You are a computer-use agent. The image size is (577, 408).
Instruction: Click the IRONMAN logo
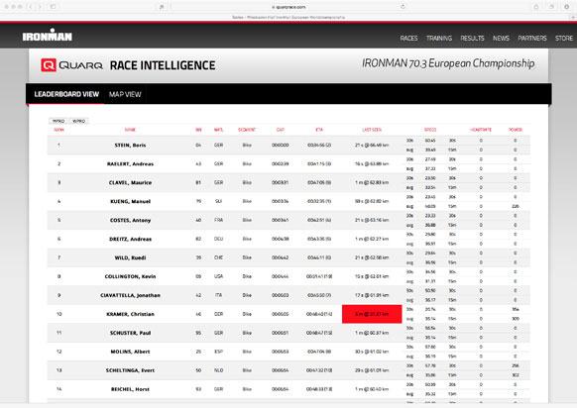(48, 36)
